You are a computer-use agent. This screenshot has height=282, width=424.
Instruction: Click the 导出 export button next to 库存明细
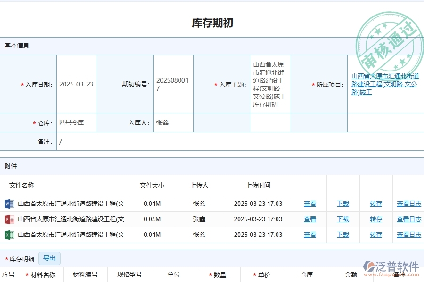[49, 258]
